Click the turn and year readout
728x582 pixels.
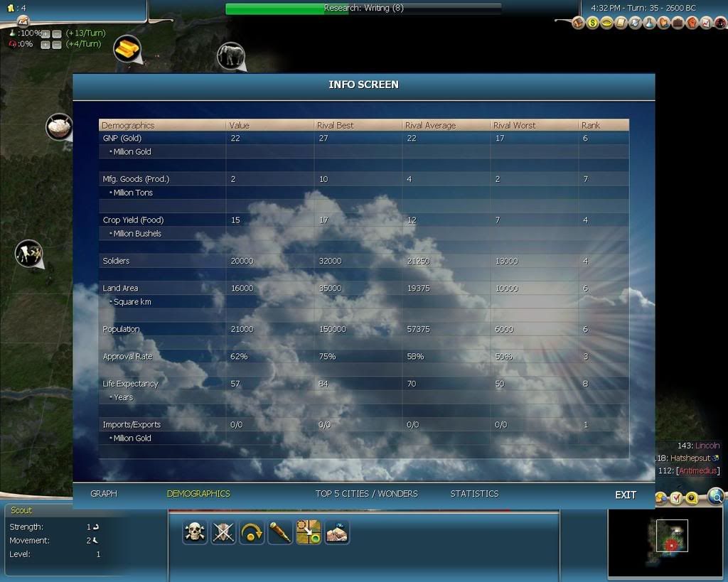(x=643, y=8)
